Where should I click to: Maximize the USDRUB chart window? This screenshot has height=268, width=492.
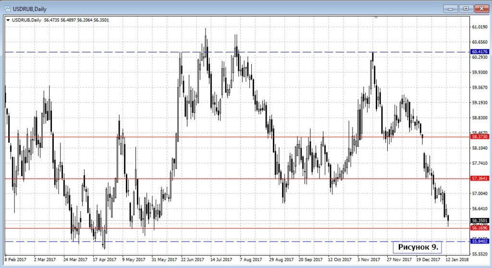point(466,8)
